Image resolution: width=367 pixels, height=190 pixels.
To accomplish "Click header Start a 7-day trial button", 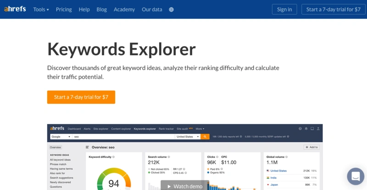I will pos(334,9).
